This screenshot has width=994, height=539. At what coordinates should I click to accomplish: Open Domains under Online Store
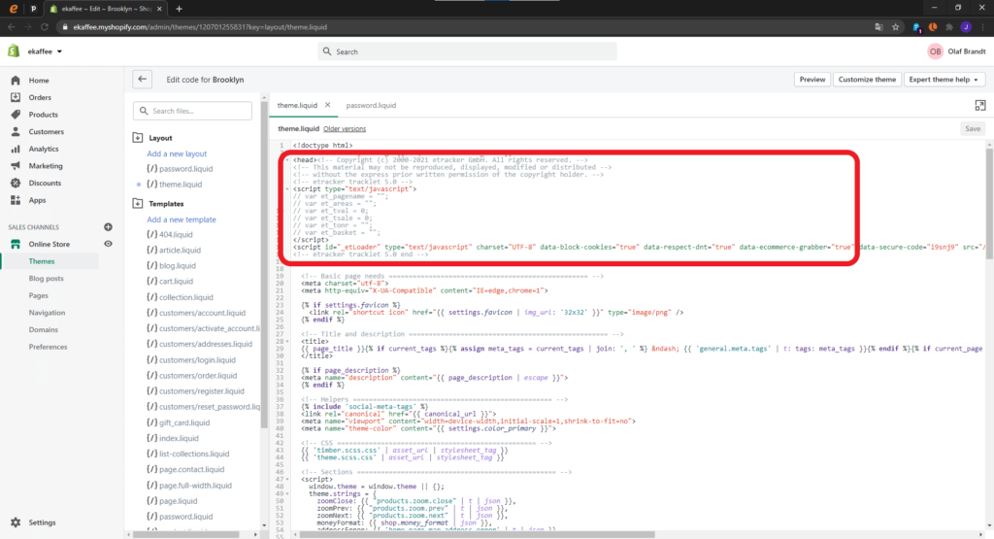[x=43, y=330]
